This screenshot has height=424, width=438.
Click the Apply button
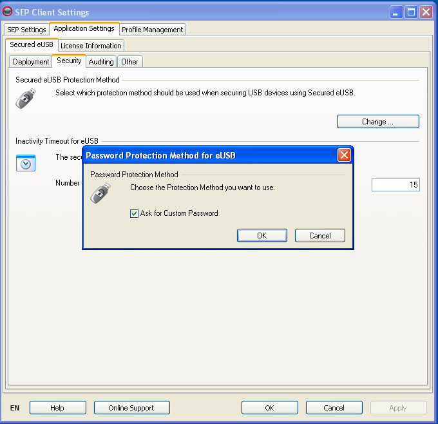tap(399, 408)
